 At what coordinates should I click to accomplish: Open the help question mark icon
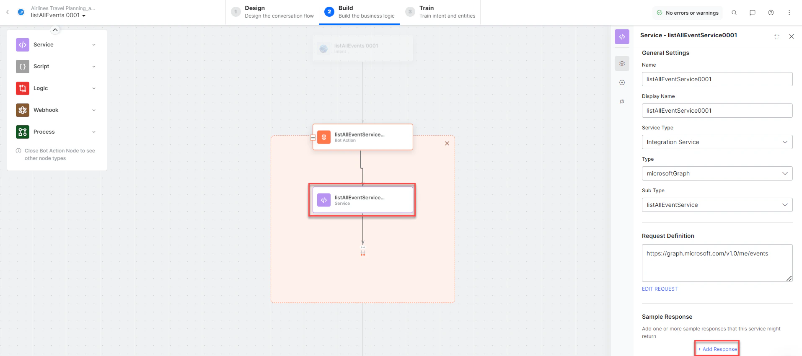(x=771, y=13)
